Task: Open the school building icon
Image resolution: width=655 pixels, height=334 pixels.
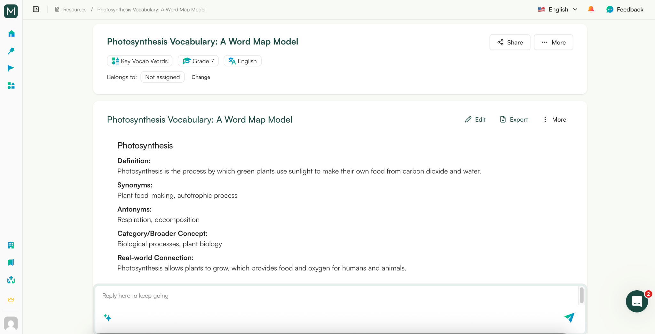Action: 11,245
